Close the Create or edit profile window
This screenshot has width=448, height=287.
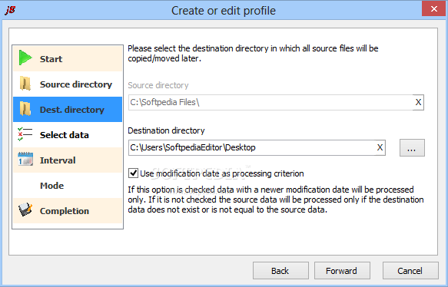(x=433, y=9)
